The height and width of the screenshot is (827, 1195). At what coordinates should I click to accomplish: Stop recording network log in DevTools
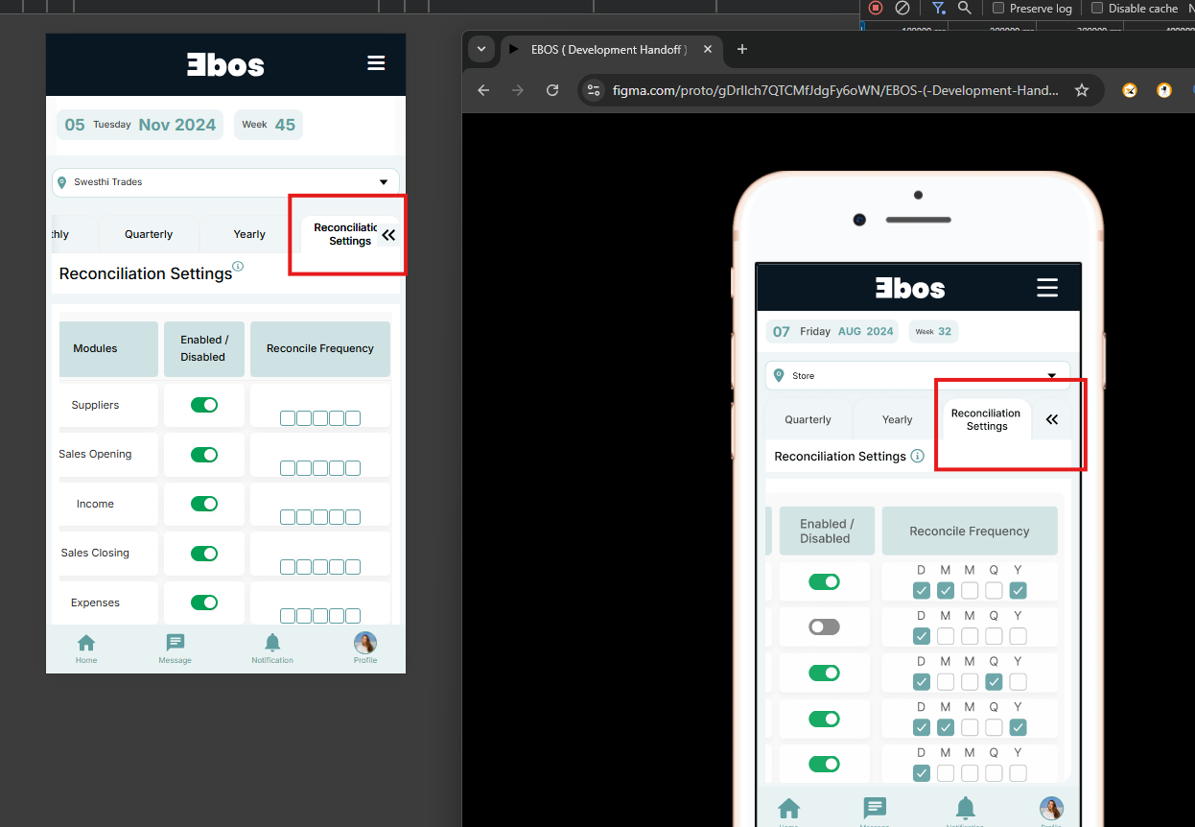pos(876,8)
